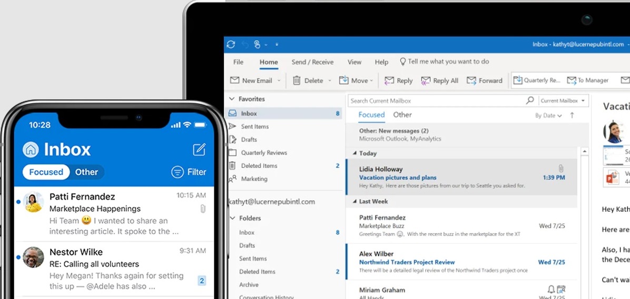Open Alex Wilber's Northwind Traders Project Review
Viewport: 630px width, 299px height.
click(461, 261)
